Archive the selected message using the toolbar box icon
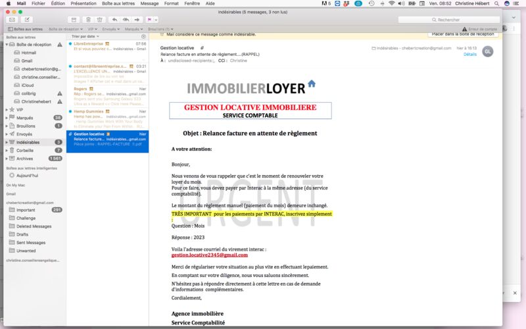This screenshot has width=526, height=329. (74, 20)
